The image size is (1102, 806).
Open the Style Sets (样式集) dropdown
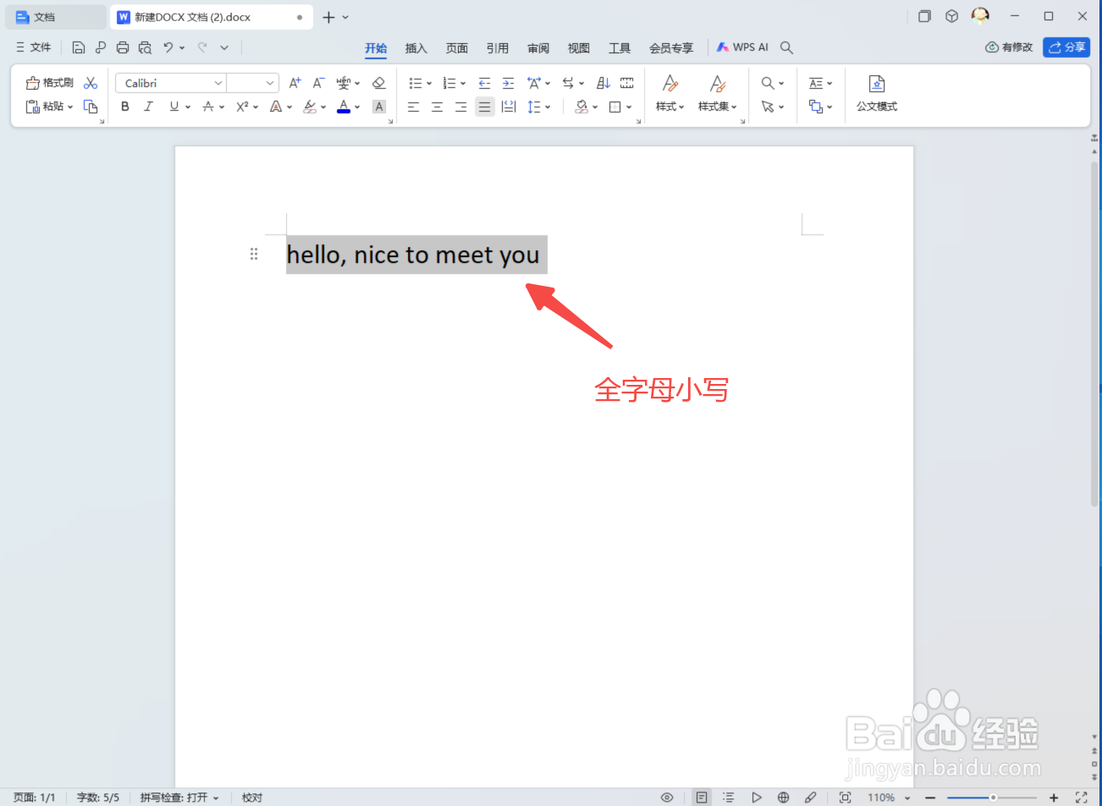tap(717, 107)
